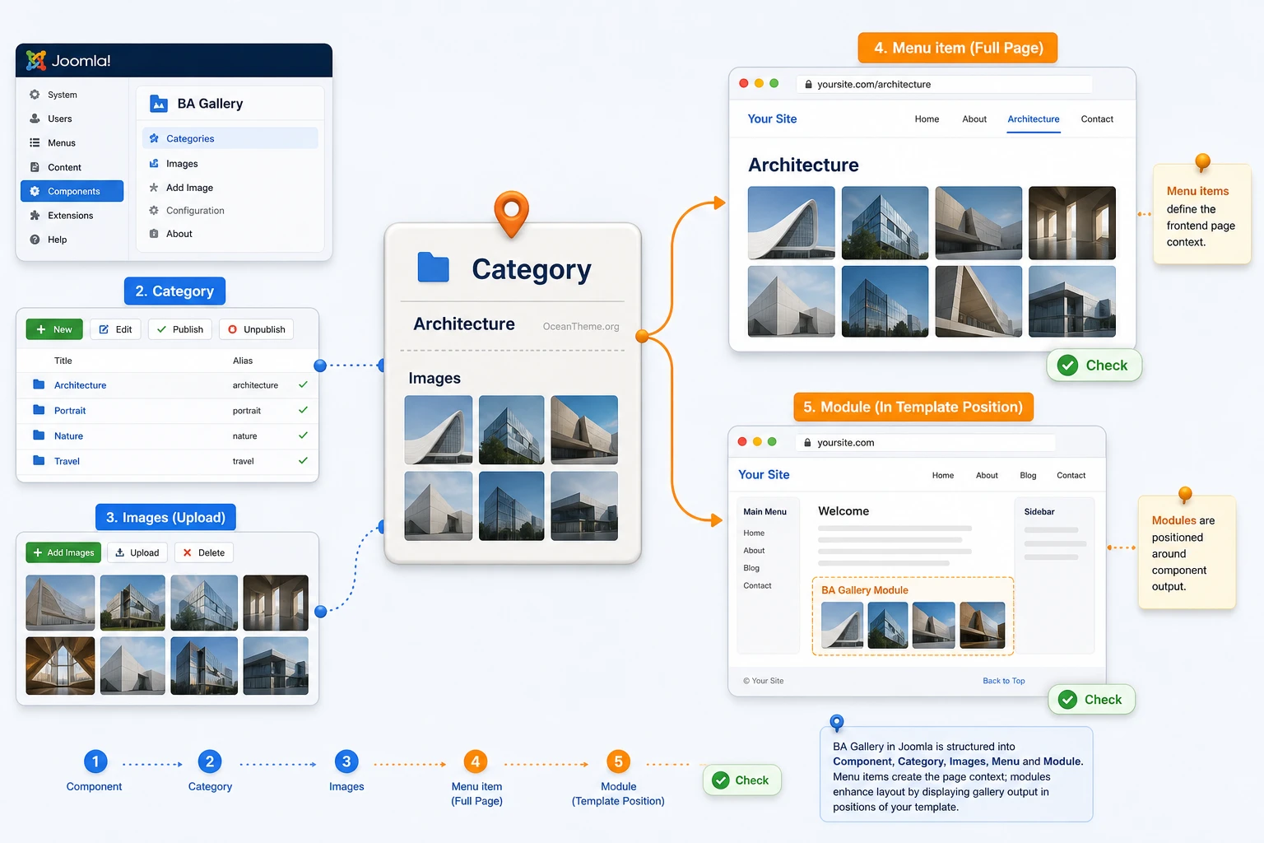
Task: Open System via its gear icon
Action: click(35, 95)
